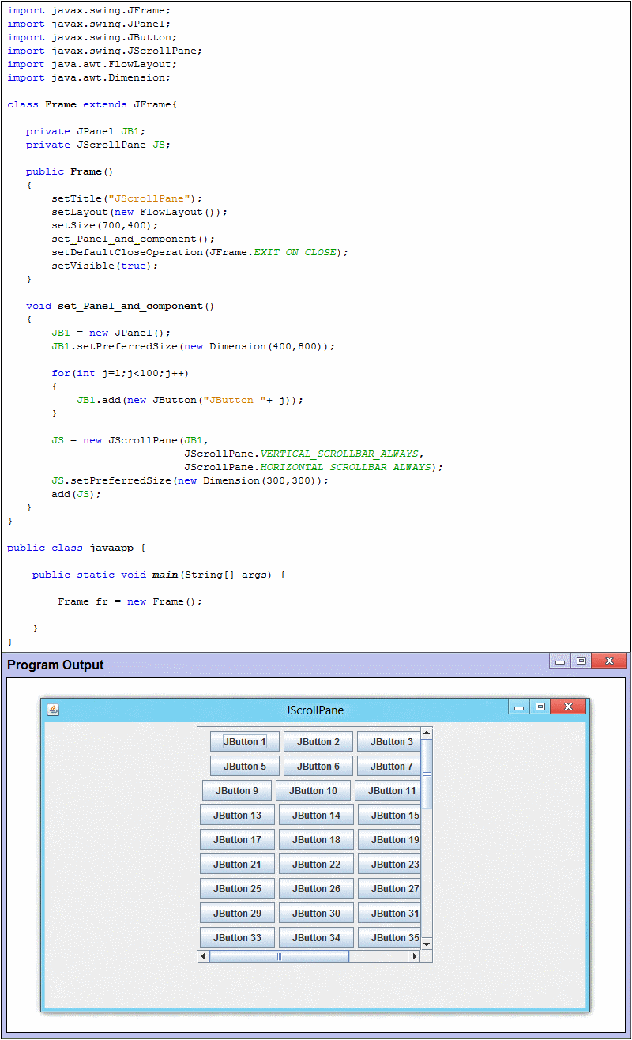Screen dimensions: 632x1040
Task: Click the Frame fr = new Frame(); line
Action: click(x=130, y=601)
